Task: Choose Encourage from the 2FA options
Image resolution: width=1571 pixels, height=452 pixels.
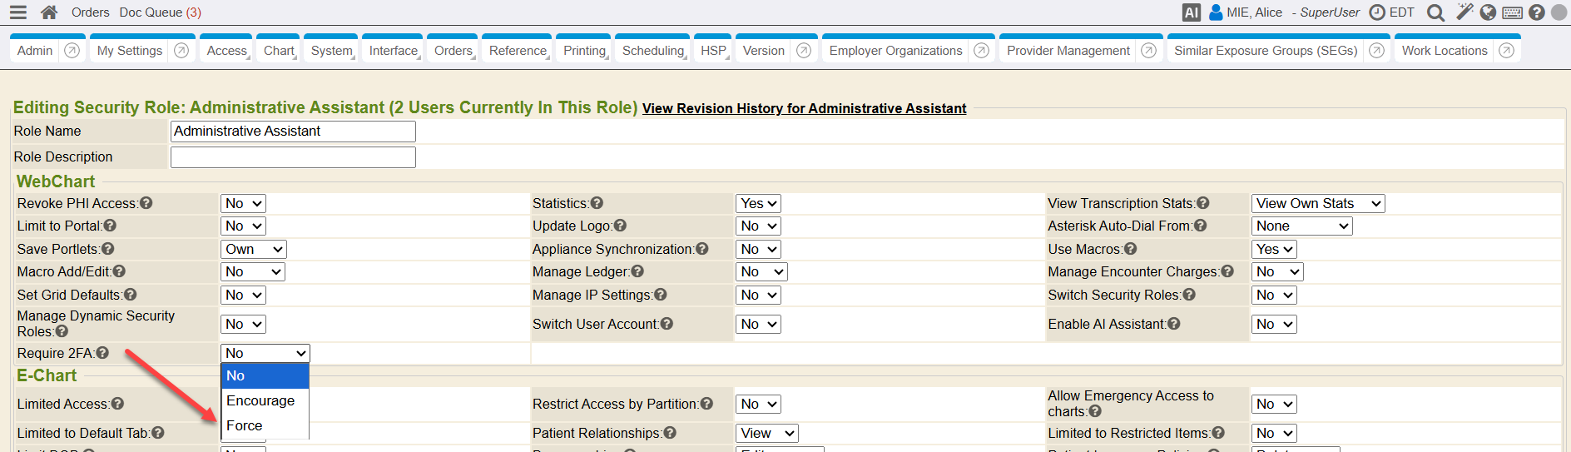Action: click(260, 400)
